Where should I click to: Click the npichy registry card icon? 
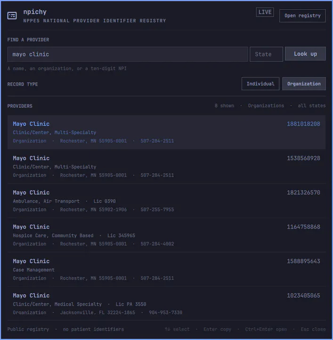pyautogui.click(x=12, y=16)
